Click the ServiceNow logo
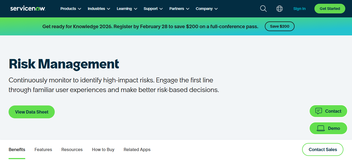 coord(28,8)
